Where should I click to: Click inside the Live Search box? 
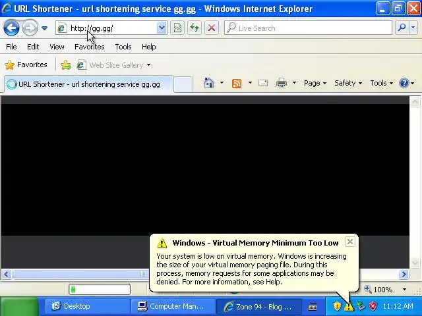pos(308,28)
